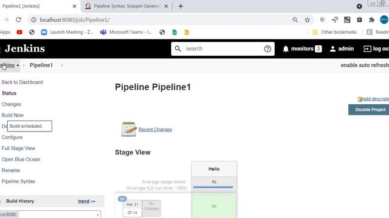389x218 pixels.
Task: Click the forward navigation arrow
Action: click(x=6, y=20)
